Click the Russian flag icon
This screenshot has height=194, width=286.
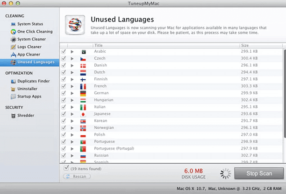tap(83, 156)
